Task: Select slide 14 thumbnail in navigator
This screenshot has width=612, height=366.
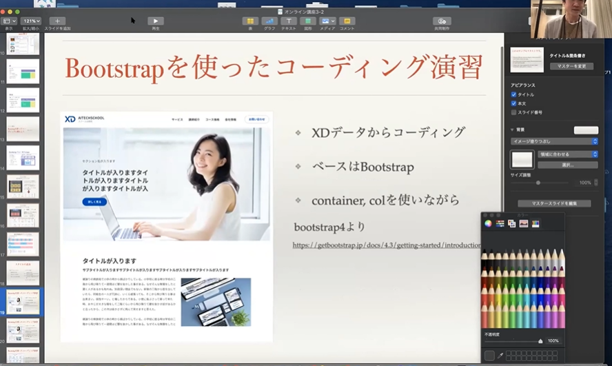Action: point(23,158)
